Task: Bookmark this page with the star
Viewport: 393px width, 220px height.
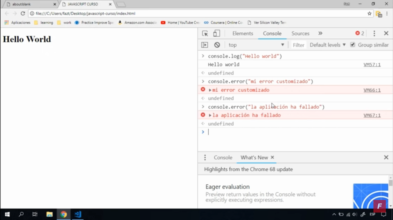Action: 369,13
